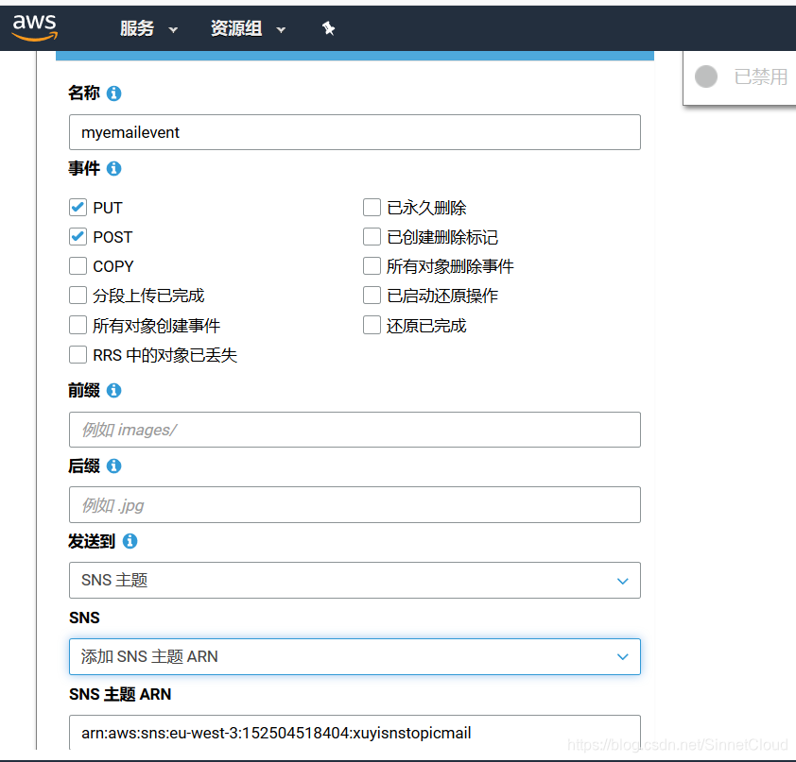Uncheck the POST event checkbox
Screen dimensions: 796x762
click(x=78, y=237)
